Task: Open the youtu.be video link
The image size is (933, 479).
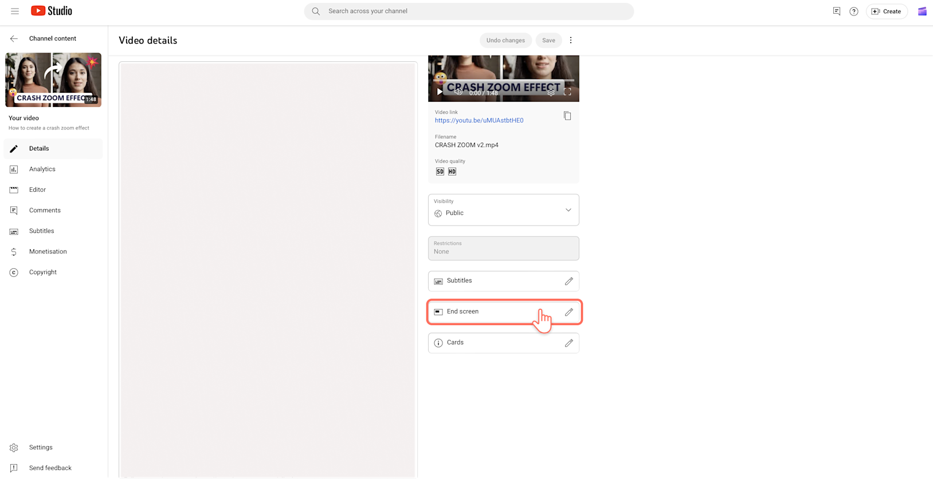Action: (x=479, y=121)
